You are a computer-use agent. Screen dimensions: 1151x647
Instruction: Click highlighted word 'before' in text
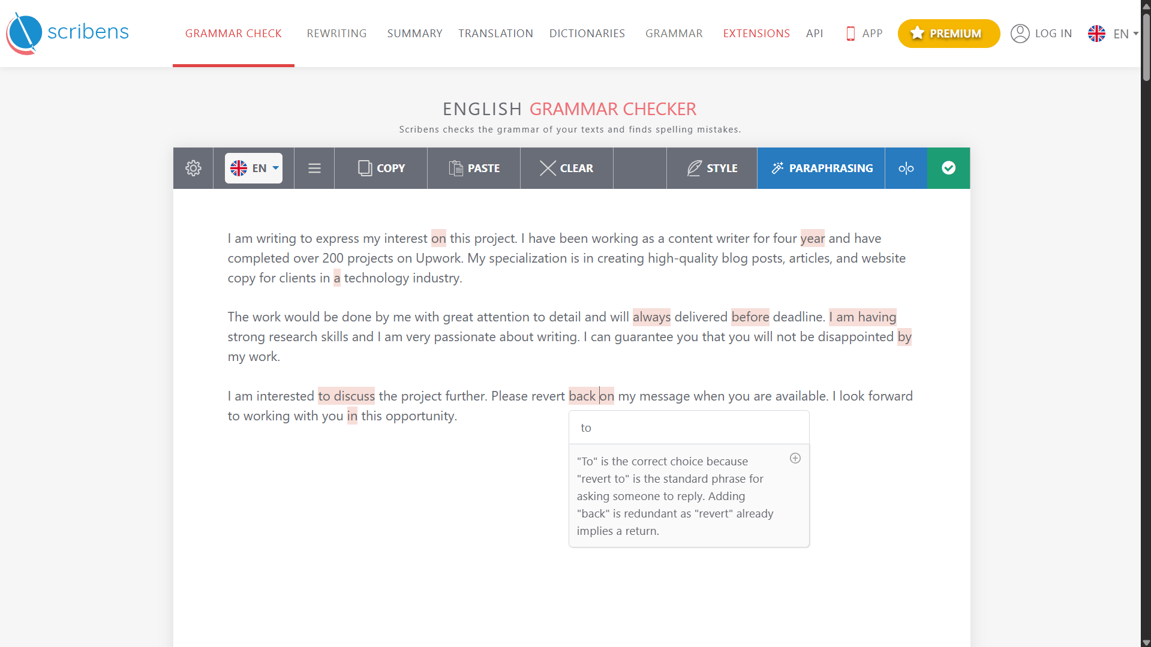pyautogui.click(x=750, y=317)
